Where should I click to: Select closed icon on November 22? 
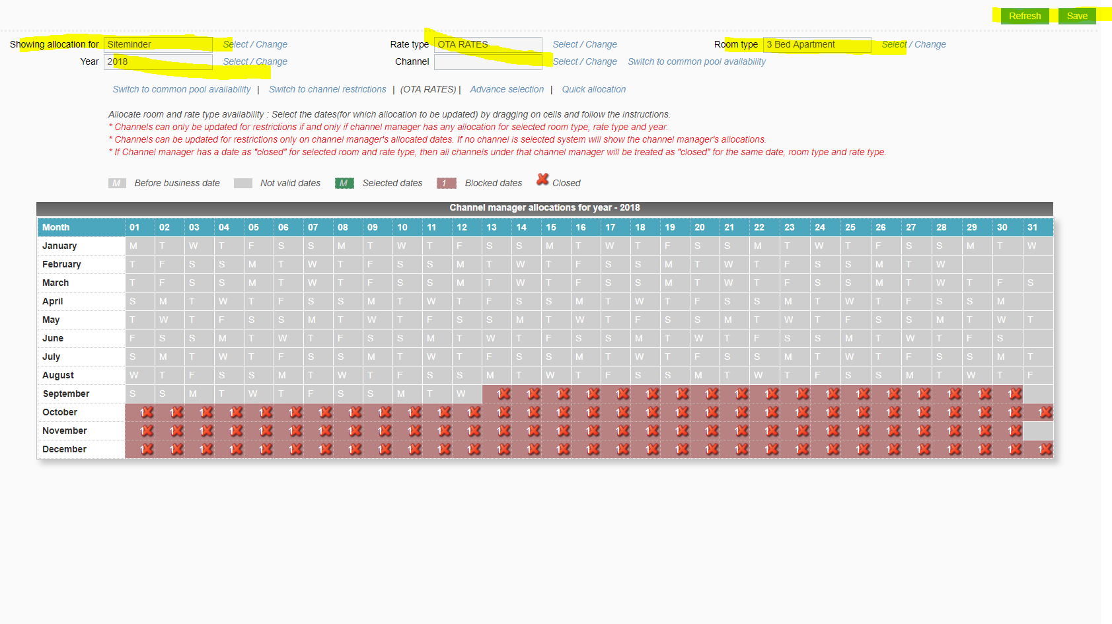coord(772,431)
